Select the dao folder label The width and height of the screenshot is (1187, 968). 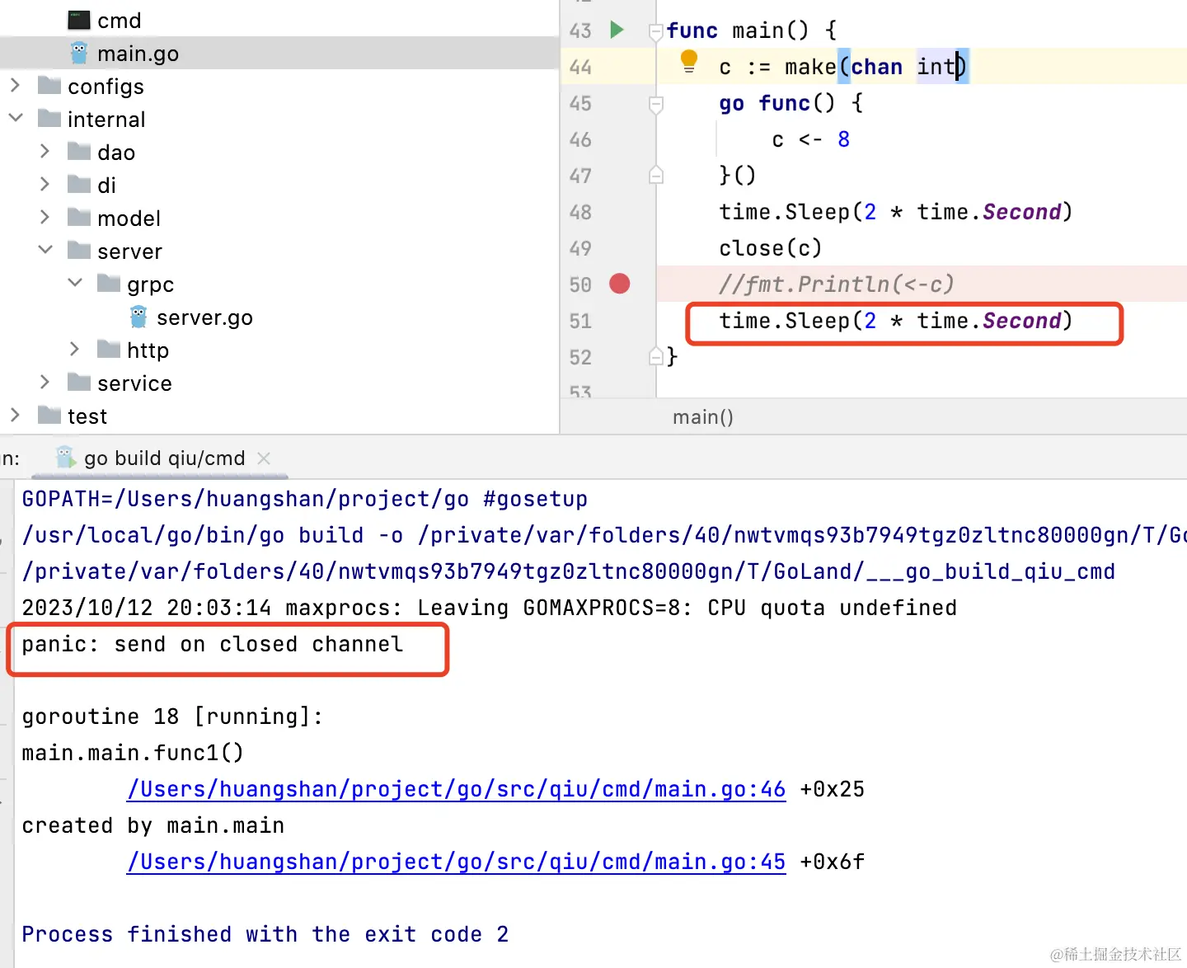coord(116,153)
